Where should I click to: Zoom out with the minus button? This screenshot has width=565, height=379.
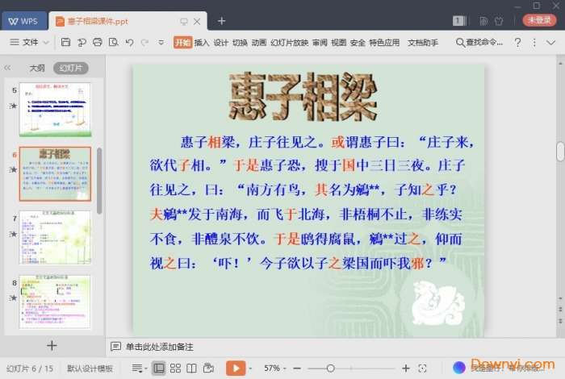[x=297, y=369]
